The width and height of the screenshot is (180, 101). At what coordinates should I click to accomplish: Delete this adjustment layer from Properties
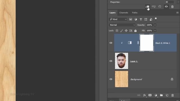coord(172,7)
